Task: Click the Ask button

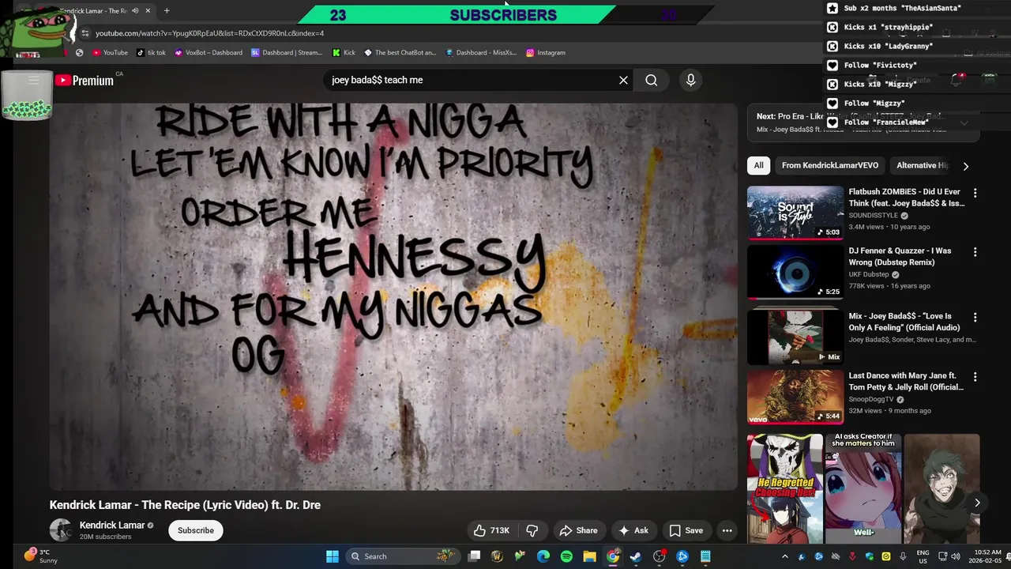Action: (x=633, y=530)
